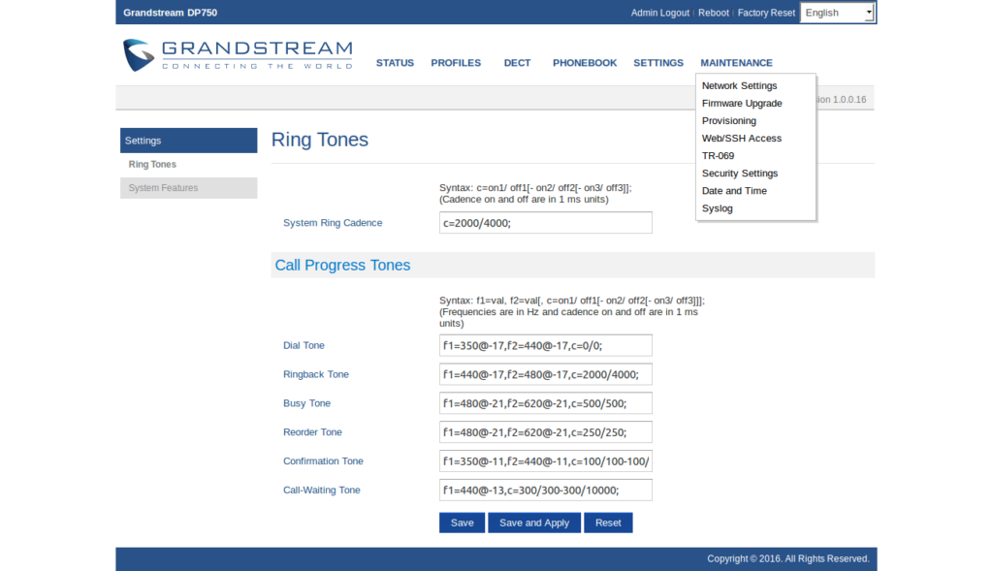Click the Admin Logout link

tap(659, 13)
